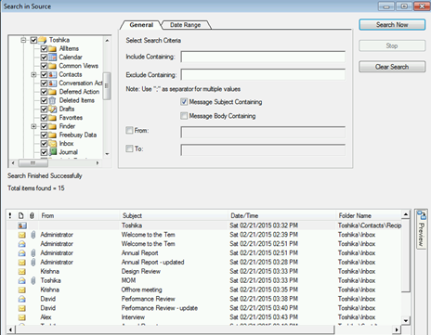Switch to the Date Range tab
Viewport: 431px width, 335px height.
185,25
